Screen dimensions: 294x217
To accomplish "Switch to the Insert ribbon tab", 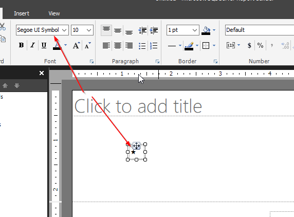I will pyautogui.click(x=22, y=13).
